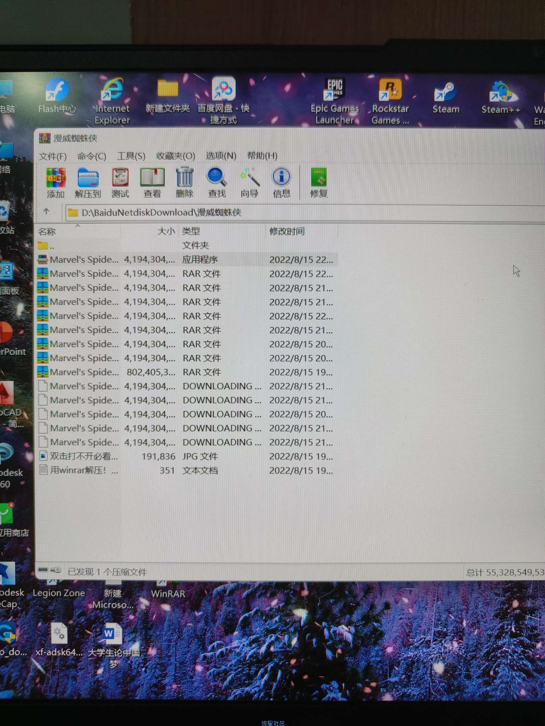This screenshot has height=726, width=545.
Task: Launch the 向导 (Wizard) wand tool
Action: [x=249, y=183]
